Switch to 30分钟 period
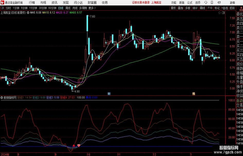Viewport: 243px width, 156px height. pos(43,8)
